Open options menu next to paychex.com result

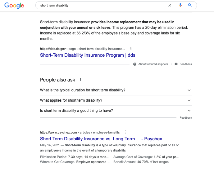125,132
